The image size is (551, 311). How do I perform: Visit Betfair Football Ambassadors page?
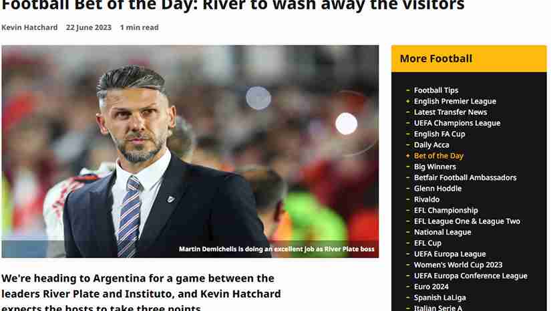(466, 178)
